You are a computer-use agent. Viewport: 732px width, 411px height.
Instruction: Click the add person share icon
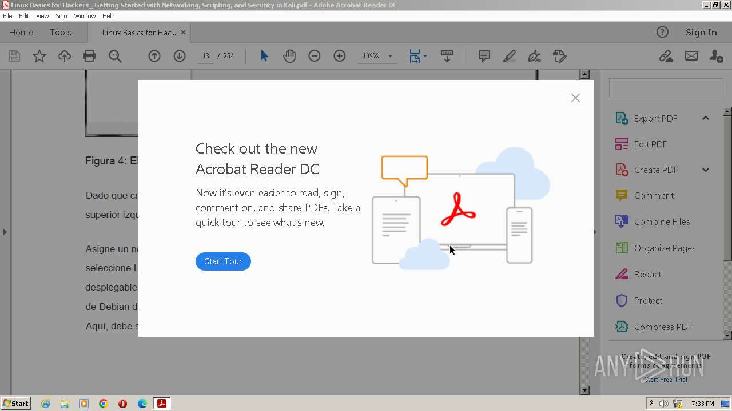[716, 56]
